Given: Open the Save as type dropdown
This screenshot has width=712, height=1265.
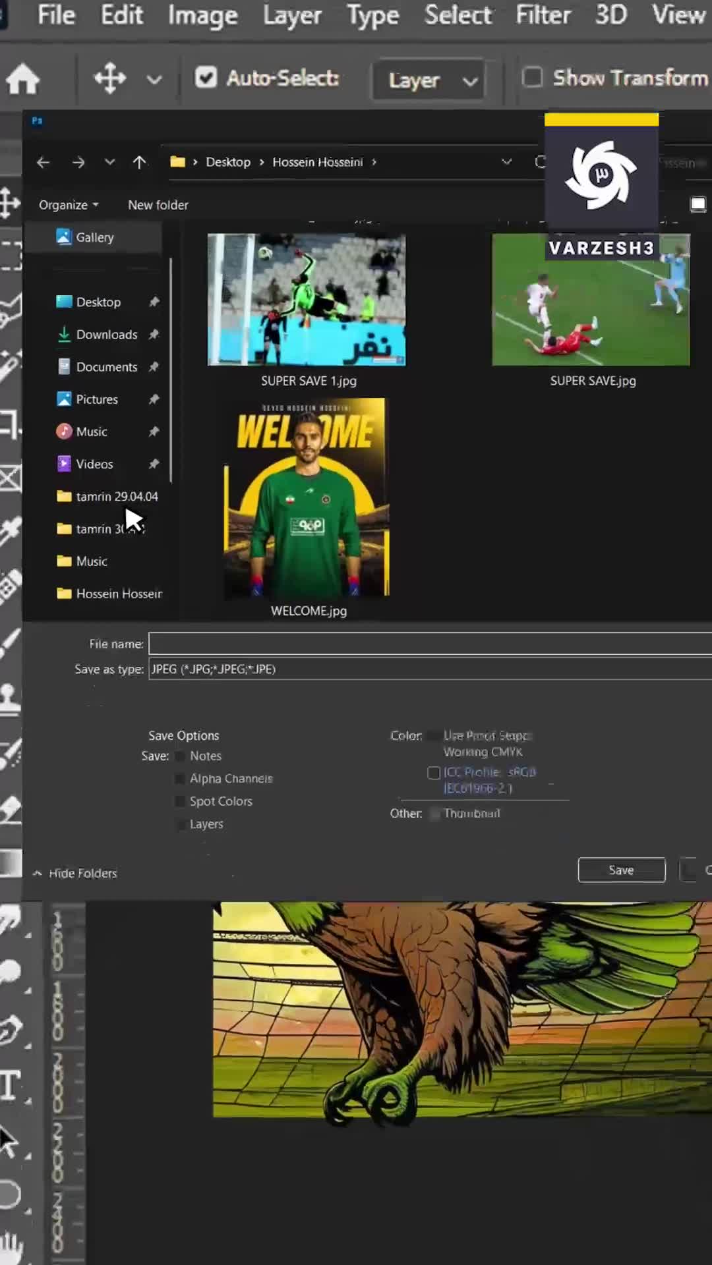Looking at the screenshot, I should 429,669.
